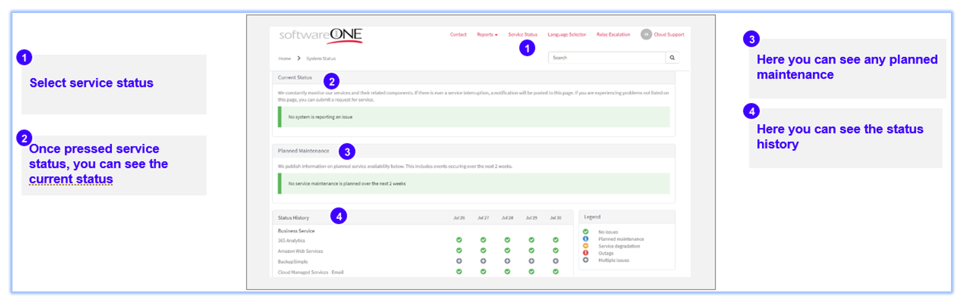The width and height of the screenshot is (964, 305).
Task: Click 365 Analytics status icon for Jul 26
Action: coord(459,240)
